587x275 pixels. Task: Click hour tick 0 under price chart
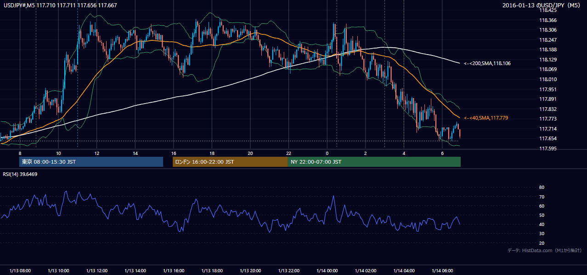pos(327,153)
